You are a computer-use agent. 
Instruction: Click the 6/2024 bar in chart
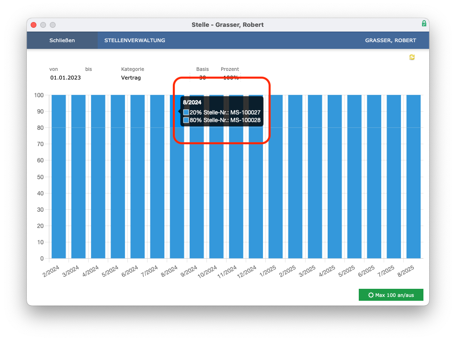[137, 176]
